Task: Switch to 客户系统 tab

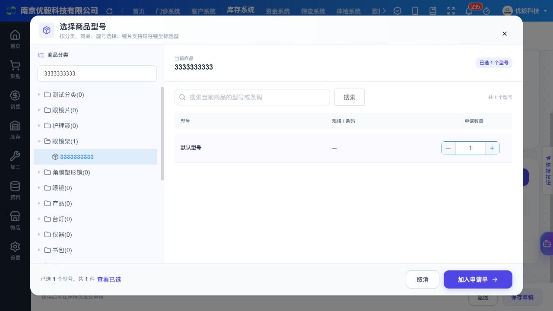Action: pos(203,11)
